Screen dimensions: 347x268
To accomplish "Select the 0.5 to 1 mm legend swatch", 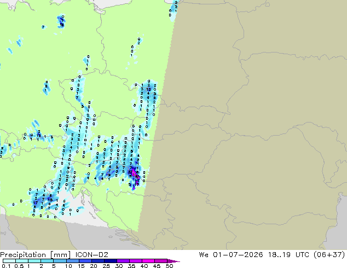I will pos(22,261).
